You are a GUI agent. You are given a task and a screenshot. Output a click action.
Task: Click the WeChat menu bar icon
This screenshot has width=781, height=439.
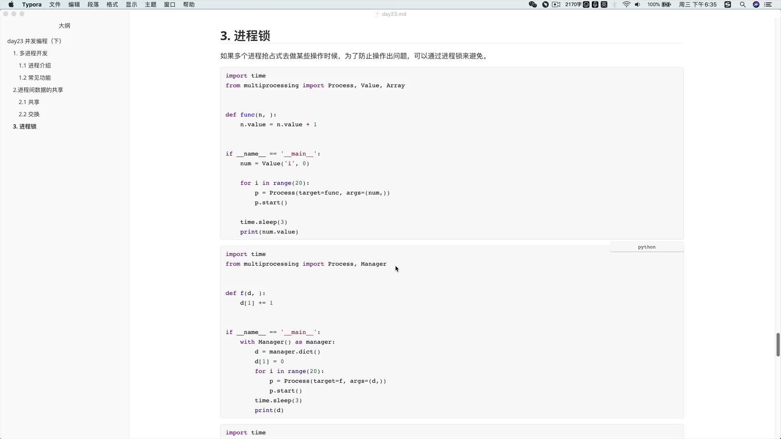[x=533, y=4]
